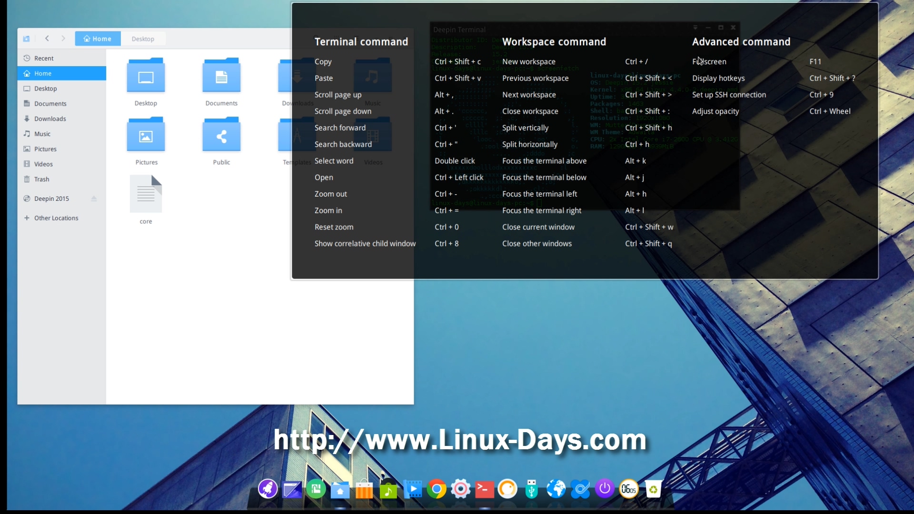914x514 pixels.
Task: Open the Launcher rocket icon in dock
Action: click(x=268, y=489)
